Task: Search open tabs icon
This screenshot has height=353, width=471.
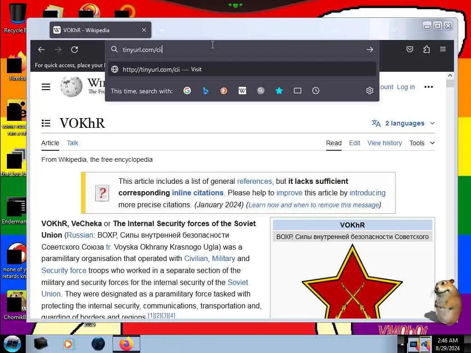Action: coord(298,91)
